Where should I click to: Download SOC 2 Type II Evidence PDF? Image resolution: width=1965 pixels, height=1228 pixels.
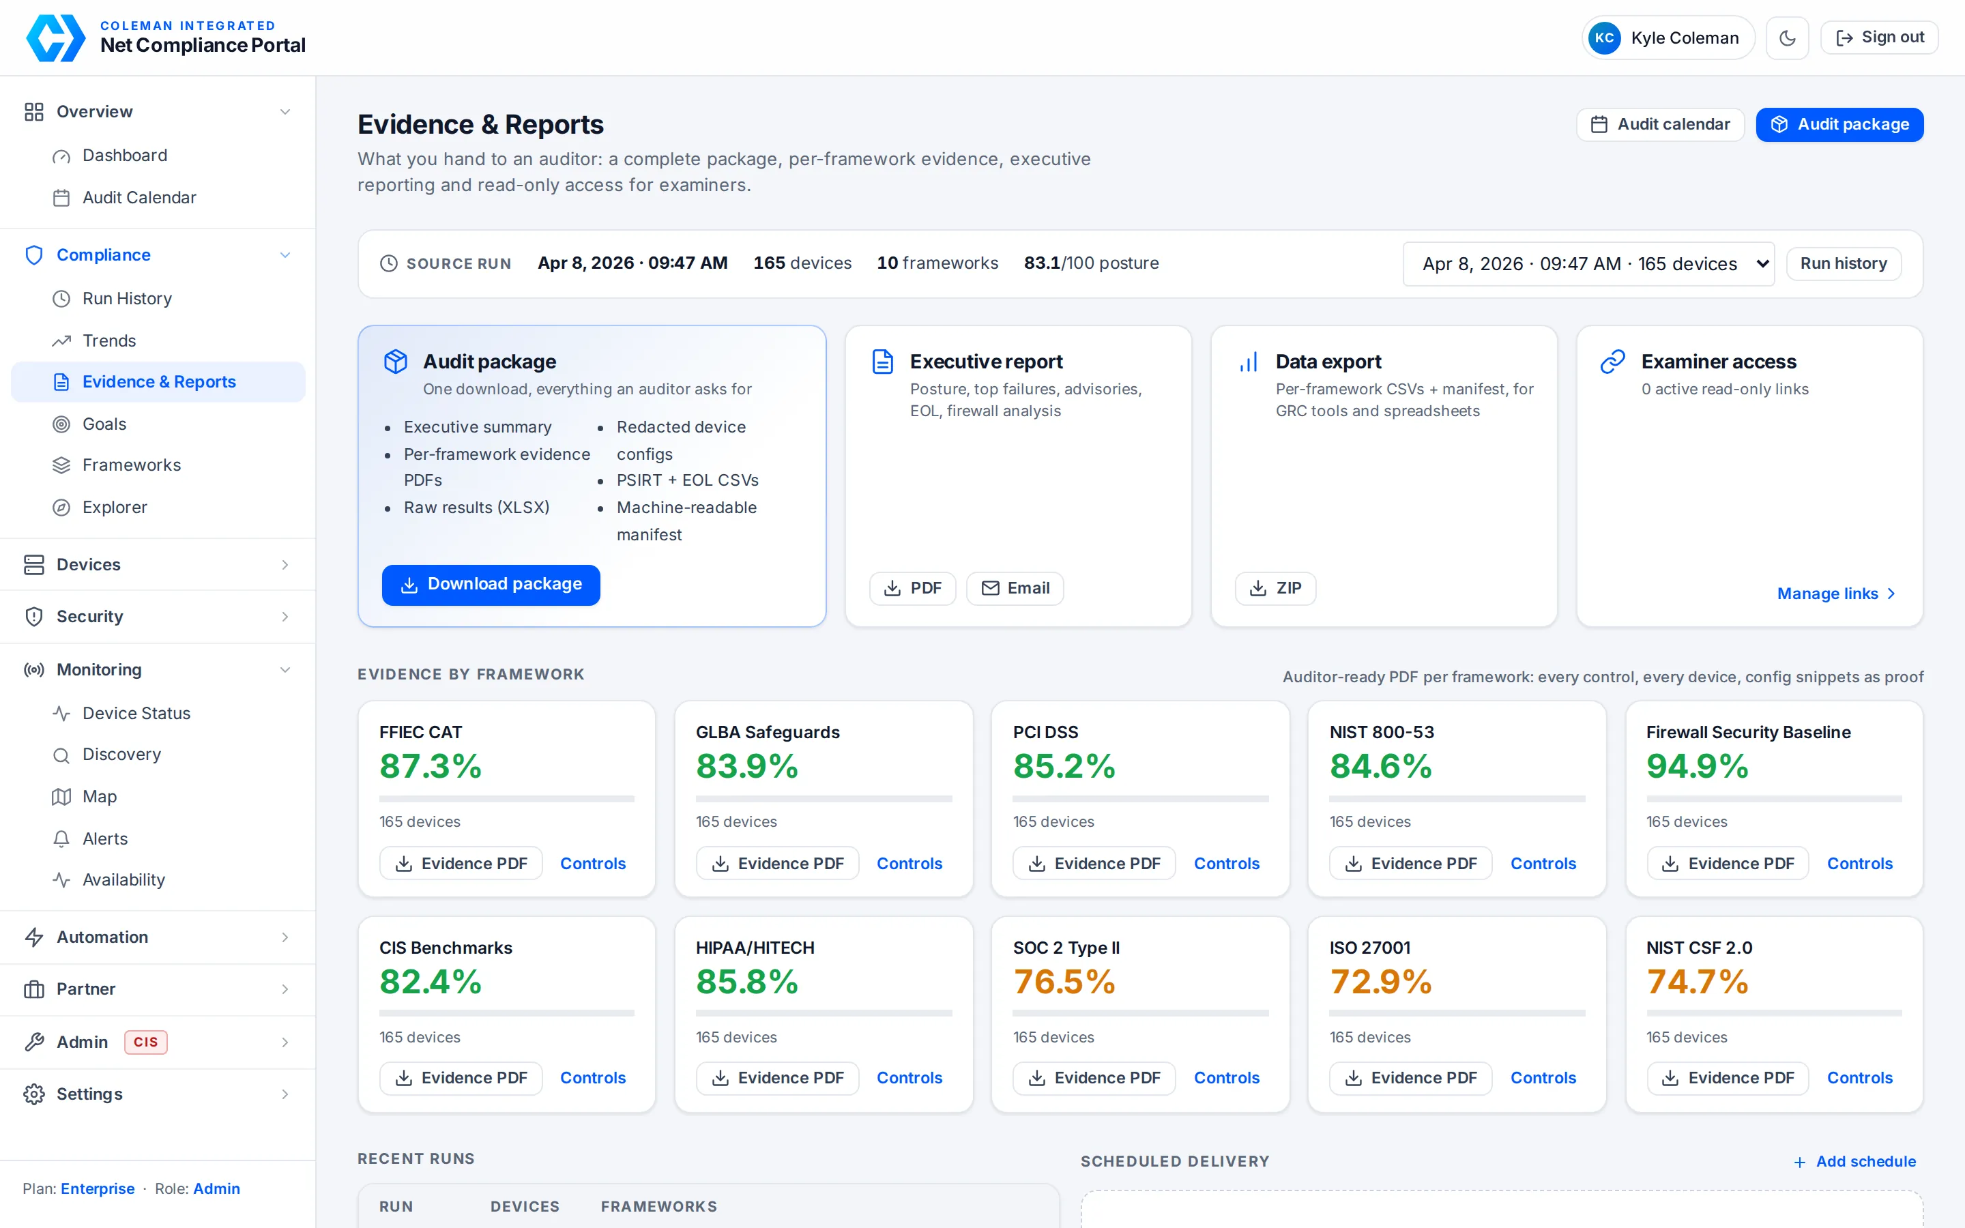point(1094,1079)
